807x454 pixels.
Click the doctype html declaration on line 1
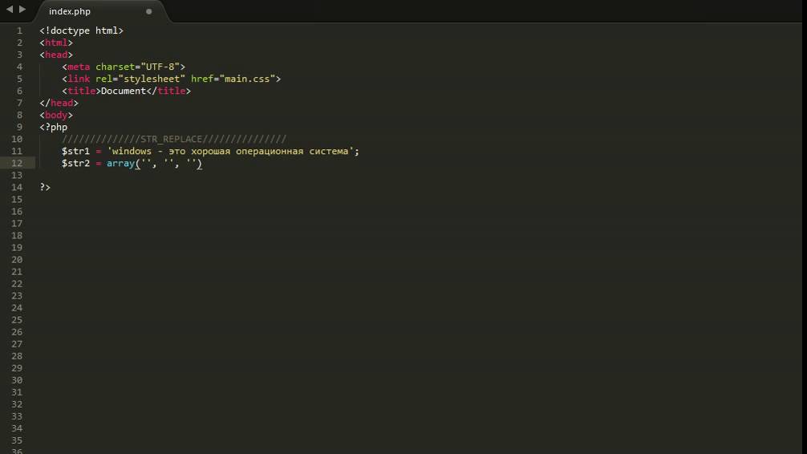[x=81, y=30]
